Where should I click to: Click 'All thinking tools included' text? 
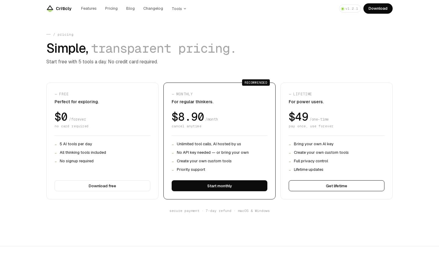[83, 153]
